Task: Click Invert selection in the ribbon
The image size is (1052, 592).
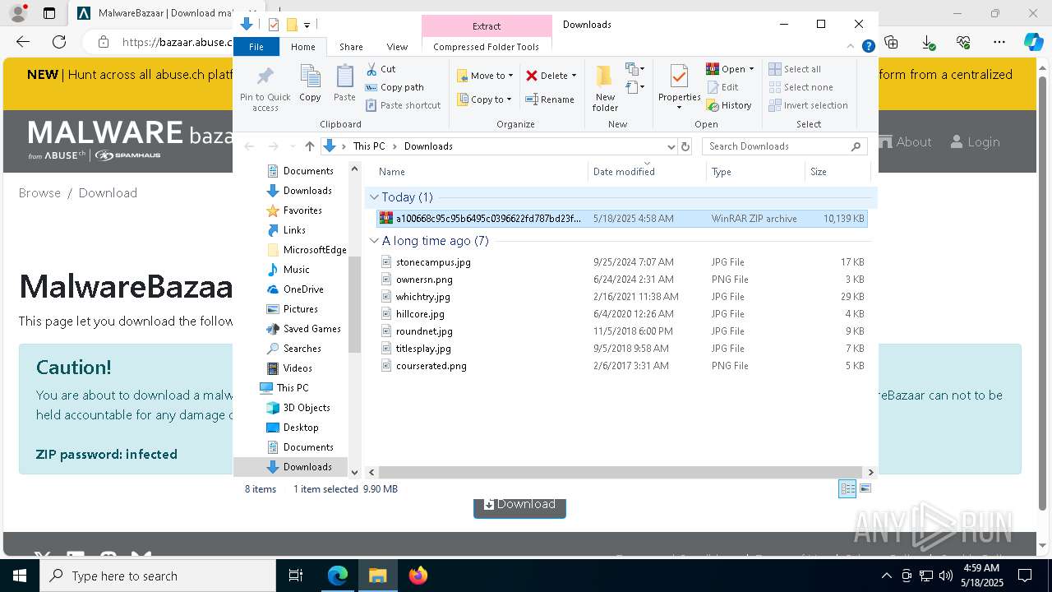Action: [x=808, y=105]
